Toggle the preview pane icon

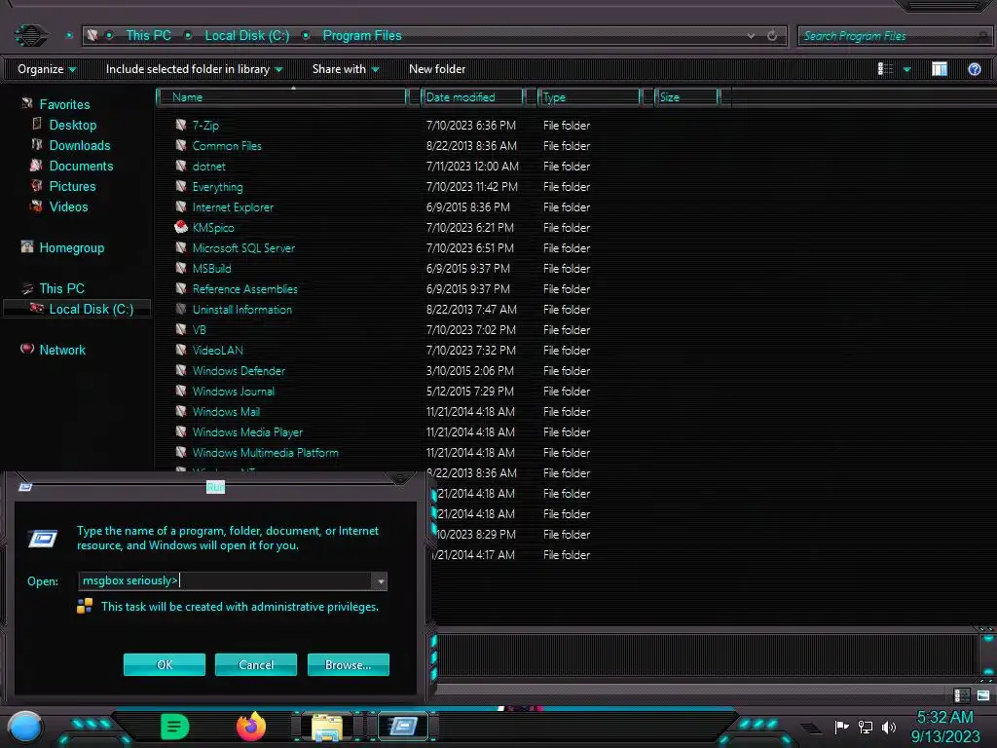pos(940,69)
